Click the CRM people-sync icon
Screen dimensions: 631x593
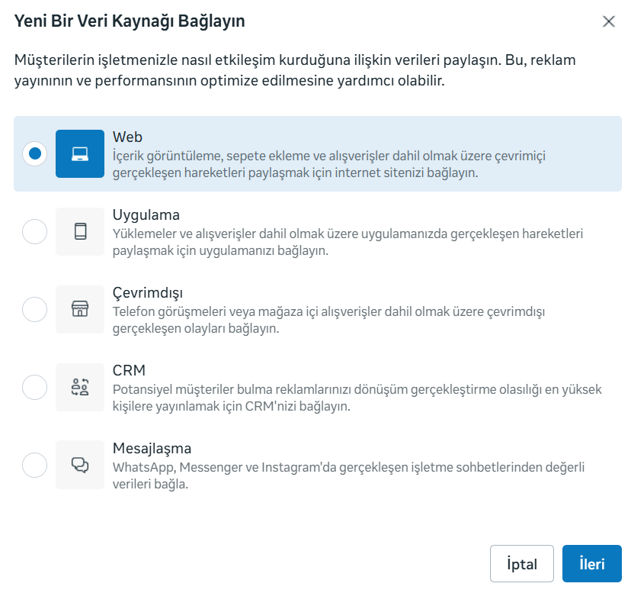tap(80, 387)
